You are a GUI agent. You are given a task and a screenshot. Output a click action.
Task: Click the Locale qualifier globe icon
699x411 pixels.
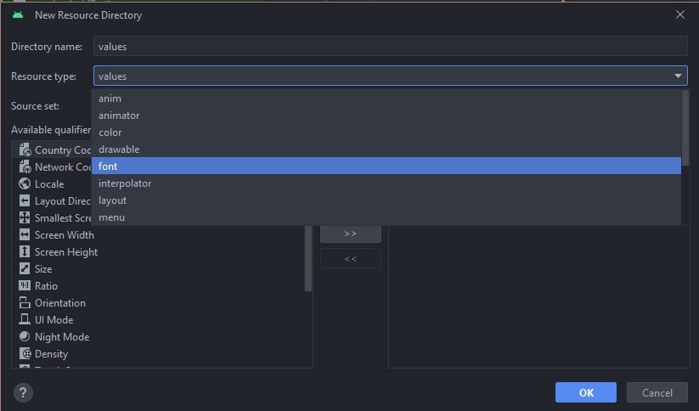click(x=25, y=184)
